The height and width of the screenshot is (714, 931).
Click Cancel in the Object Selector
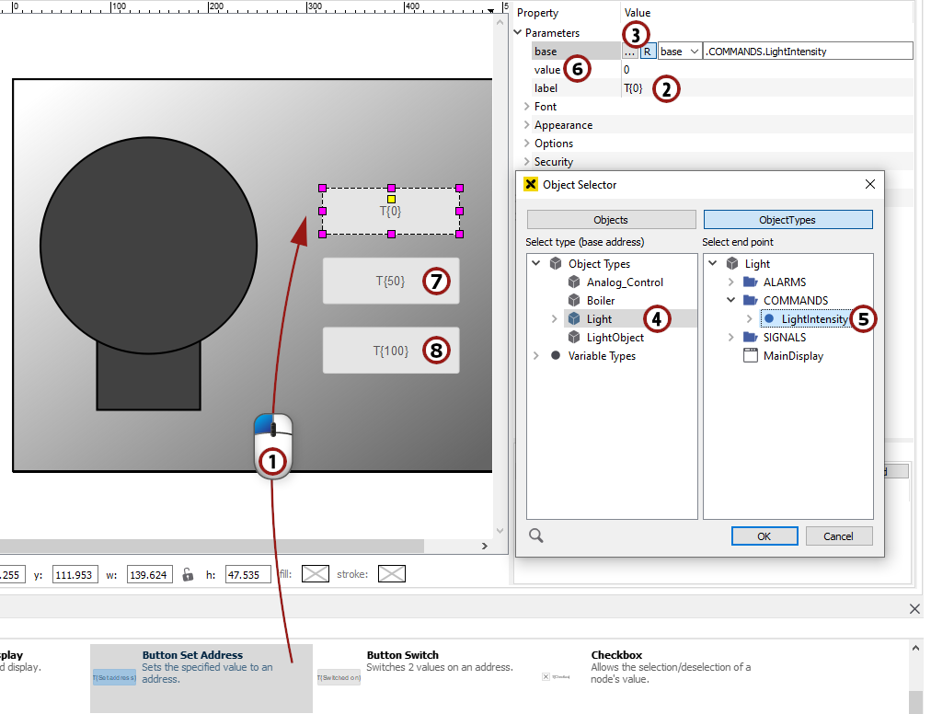tap(838, 535)
